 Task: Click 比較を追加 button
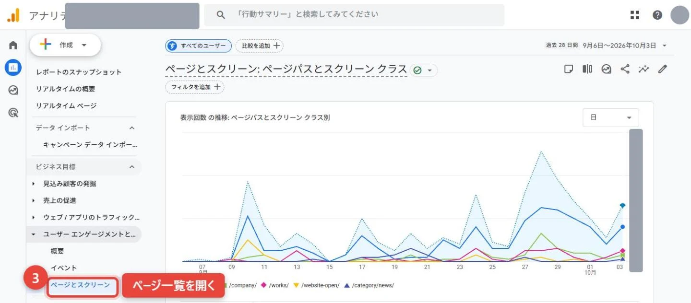click(259, 46)
